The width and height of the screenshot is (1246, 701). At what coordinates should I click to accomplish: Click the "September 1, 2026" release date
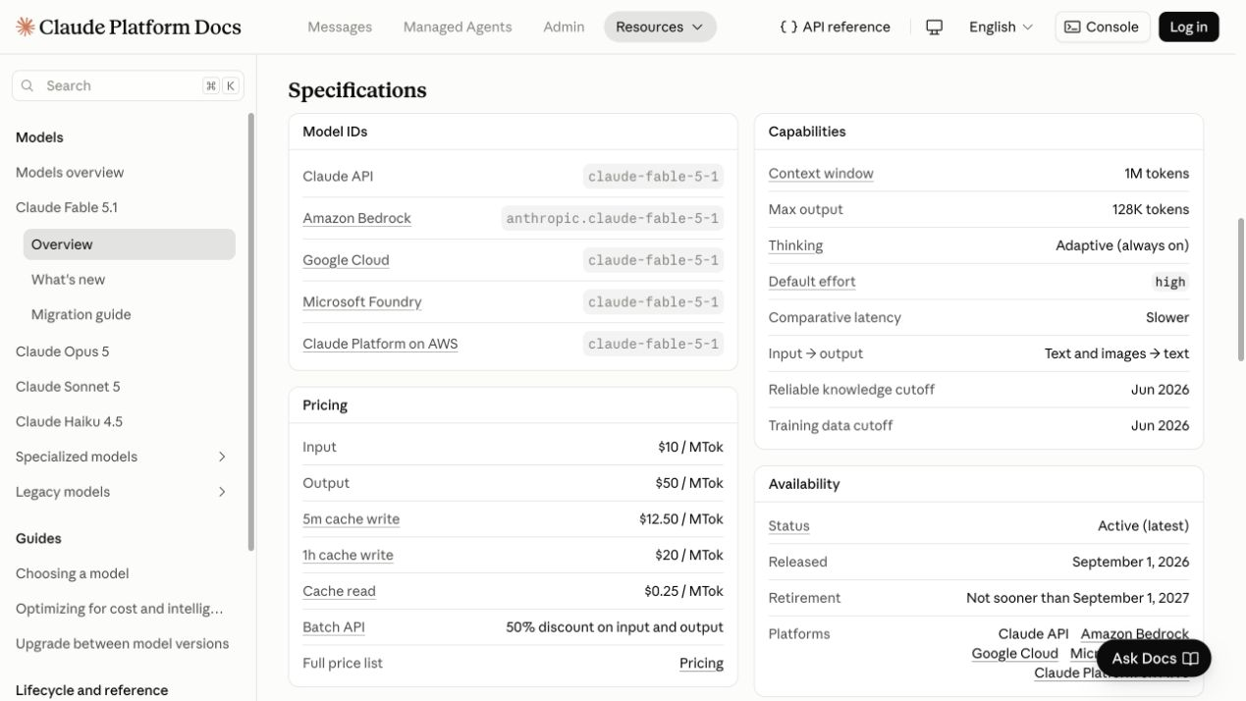1130,562
